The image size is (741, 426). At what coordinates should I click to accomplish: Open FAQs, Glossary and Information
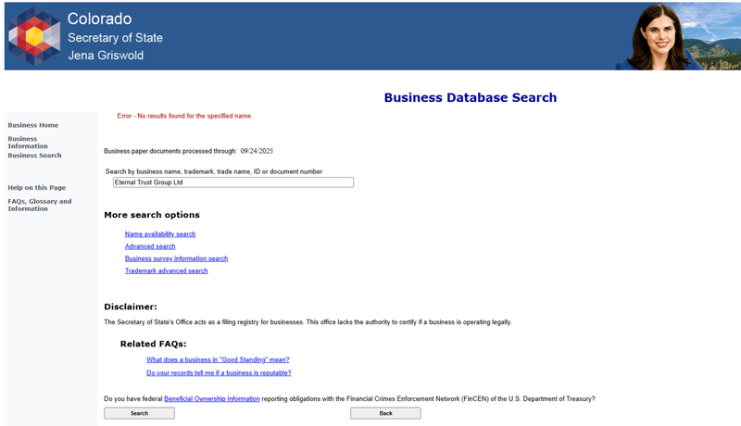(x=40, y=205)
